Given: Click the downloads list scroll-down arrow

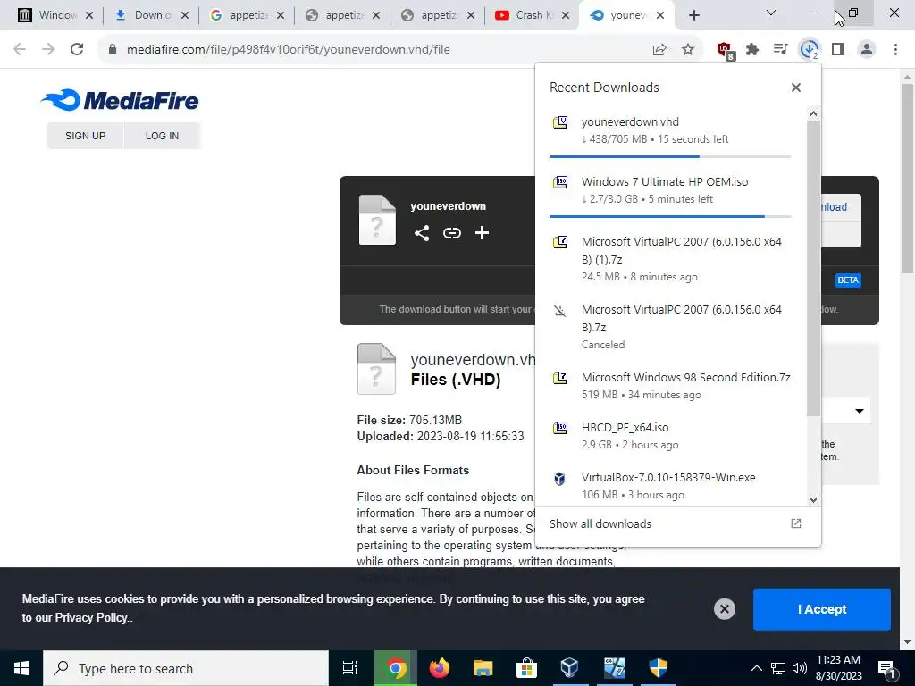Looking at the screenshot, I should tap(813, 500).
